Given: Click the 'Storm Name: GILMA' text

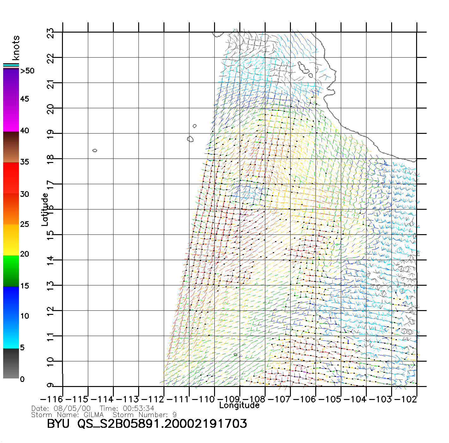Looking at the screenshot, I should tap(67, 415).
